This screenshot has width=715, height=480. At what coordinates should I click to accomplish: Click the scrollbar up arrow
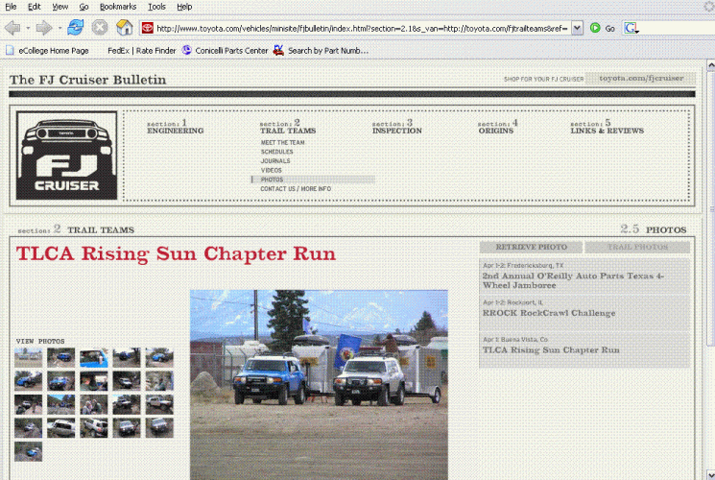(710, 65)
